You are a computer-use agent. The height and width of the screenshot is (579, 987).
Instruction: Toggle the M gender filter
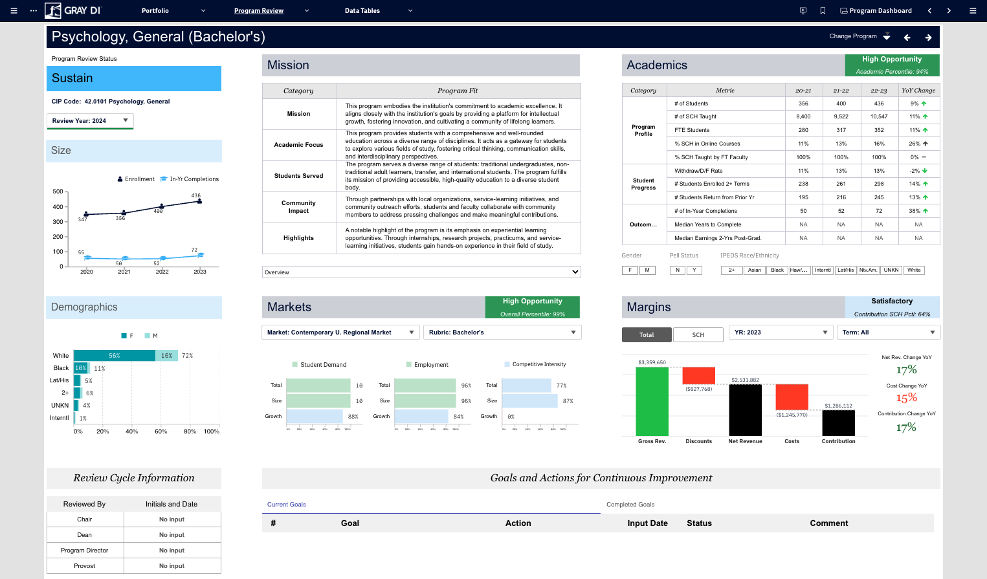pos(647,270)
